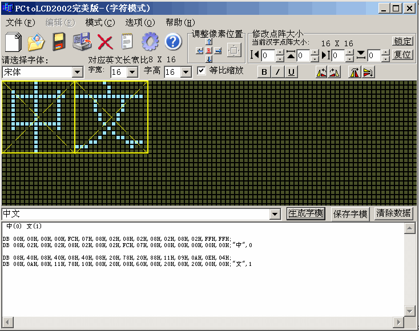Image resolution: width=419 pixels, height=331 pixels.
Task: Expand the 字宽 width dropdown
Action: (x=132, y=72)
